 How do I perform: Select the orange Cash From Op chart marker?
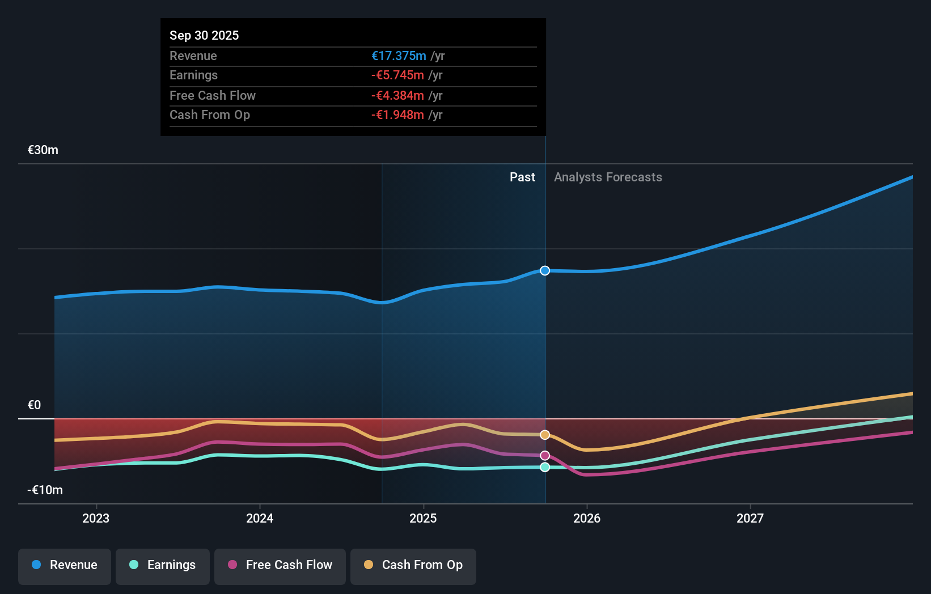544,435
